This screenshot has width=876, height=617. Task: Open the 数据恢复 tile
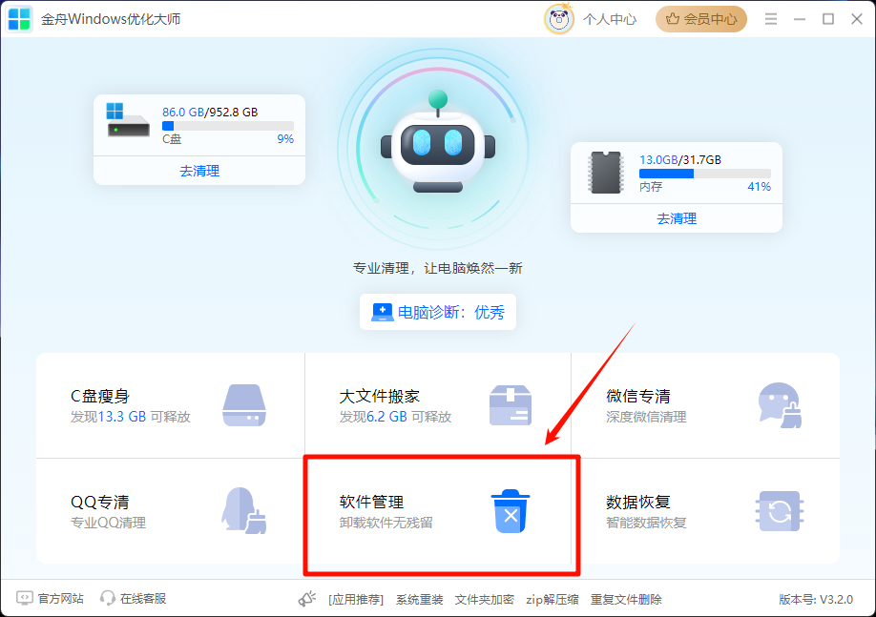(705, 511)
